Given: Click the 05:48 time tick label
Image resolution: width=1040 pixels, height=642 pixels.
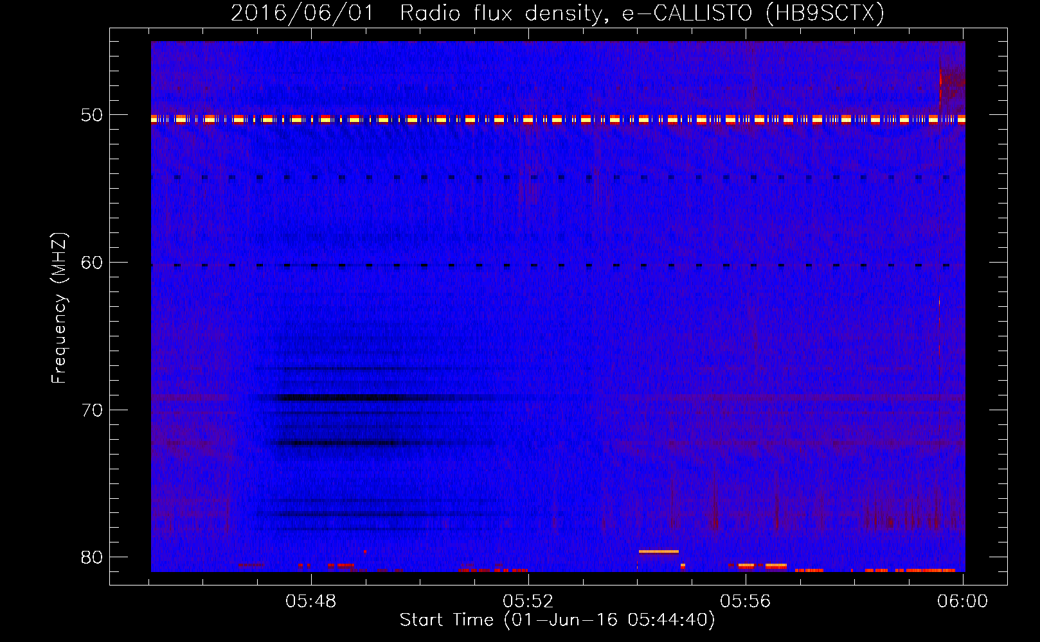Looking at the screenshot, I should [x=311, y=602].
